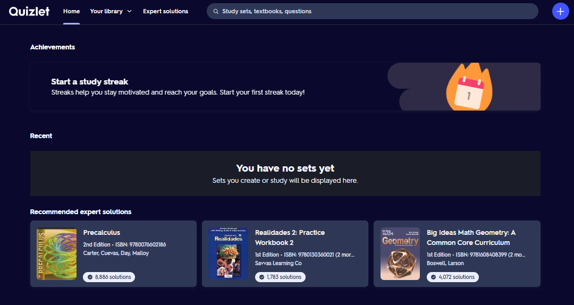
Task: Click the Recent section heading
Action: pyautogui.click(x=41, y=136)
